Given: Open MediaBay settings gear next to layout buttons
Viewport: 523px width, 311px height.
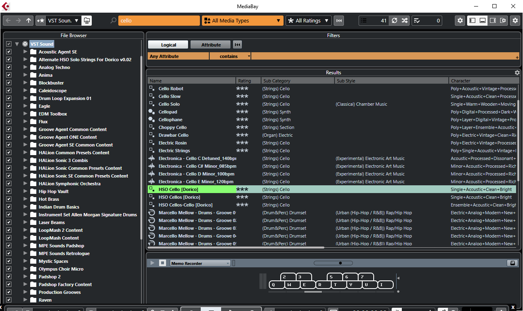Looking at the screenshot, I should tap(460, 20).
